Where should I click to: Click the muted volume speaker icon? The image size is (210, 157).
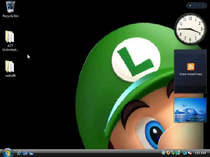(190, 153)
